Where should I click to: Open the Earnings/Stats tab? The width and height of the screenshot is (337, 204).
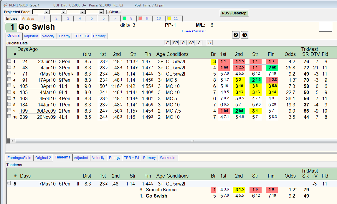[x=19, y=158]
